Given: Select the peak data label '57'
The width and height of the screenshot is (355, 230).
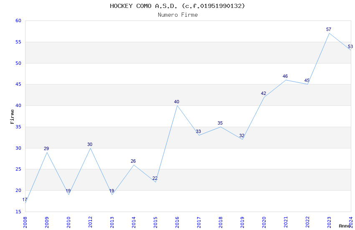Looking at the screenshot, I should tap(329, 29).
